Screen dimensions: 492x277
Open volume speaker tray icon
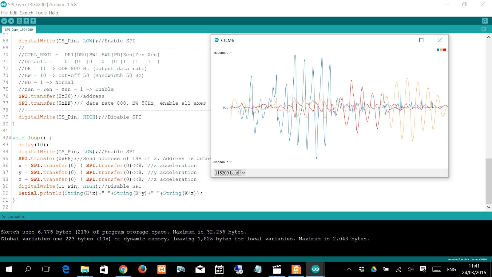pyautogui.click(x=411, y=269)
